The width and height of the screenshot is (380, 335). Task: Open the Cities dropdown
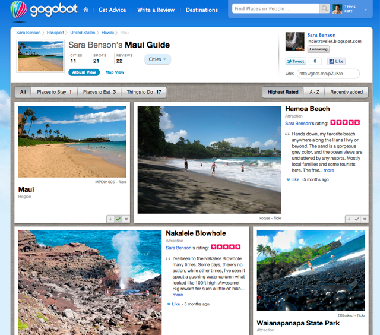click(157, 59)
